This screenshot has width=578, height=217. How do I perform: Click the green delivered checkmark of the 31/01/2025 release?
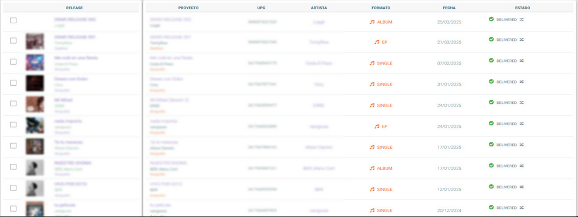[x=491, y=82]
